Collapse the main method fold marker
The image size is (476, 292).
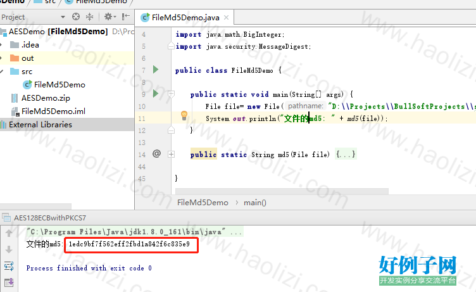tap(171, 94)
